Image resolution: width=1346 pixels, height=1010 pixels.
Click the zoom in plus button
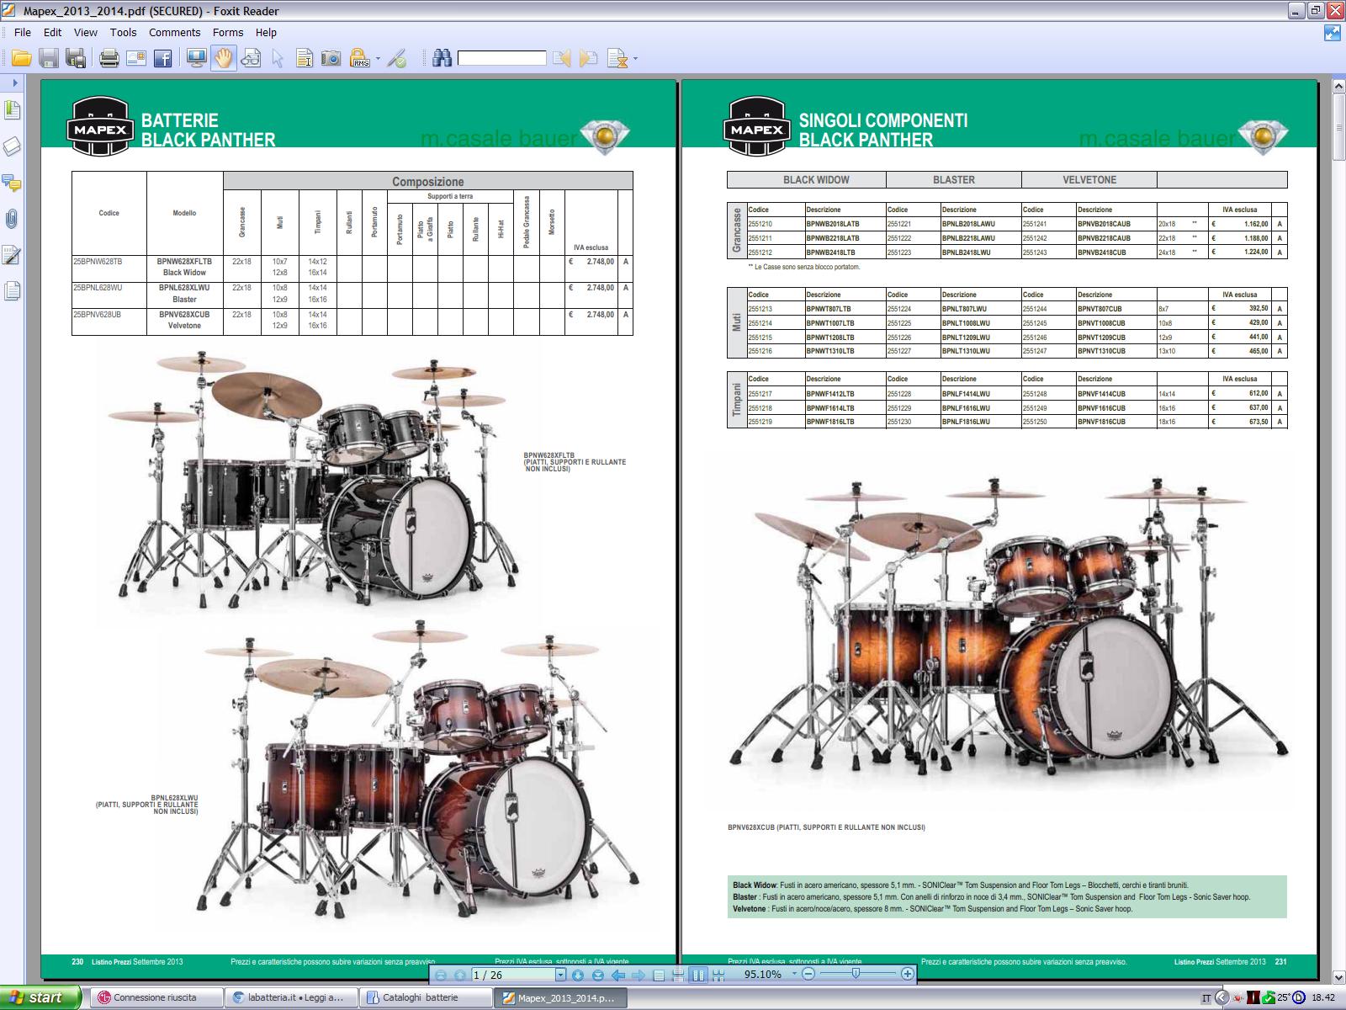pos(907,974)
